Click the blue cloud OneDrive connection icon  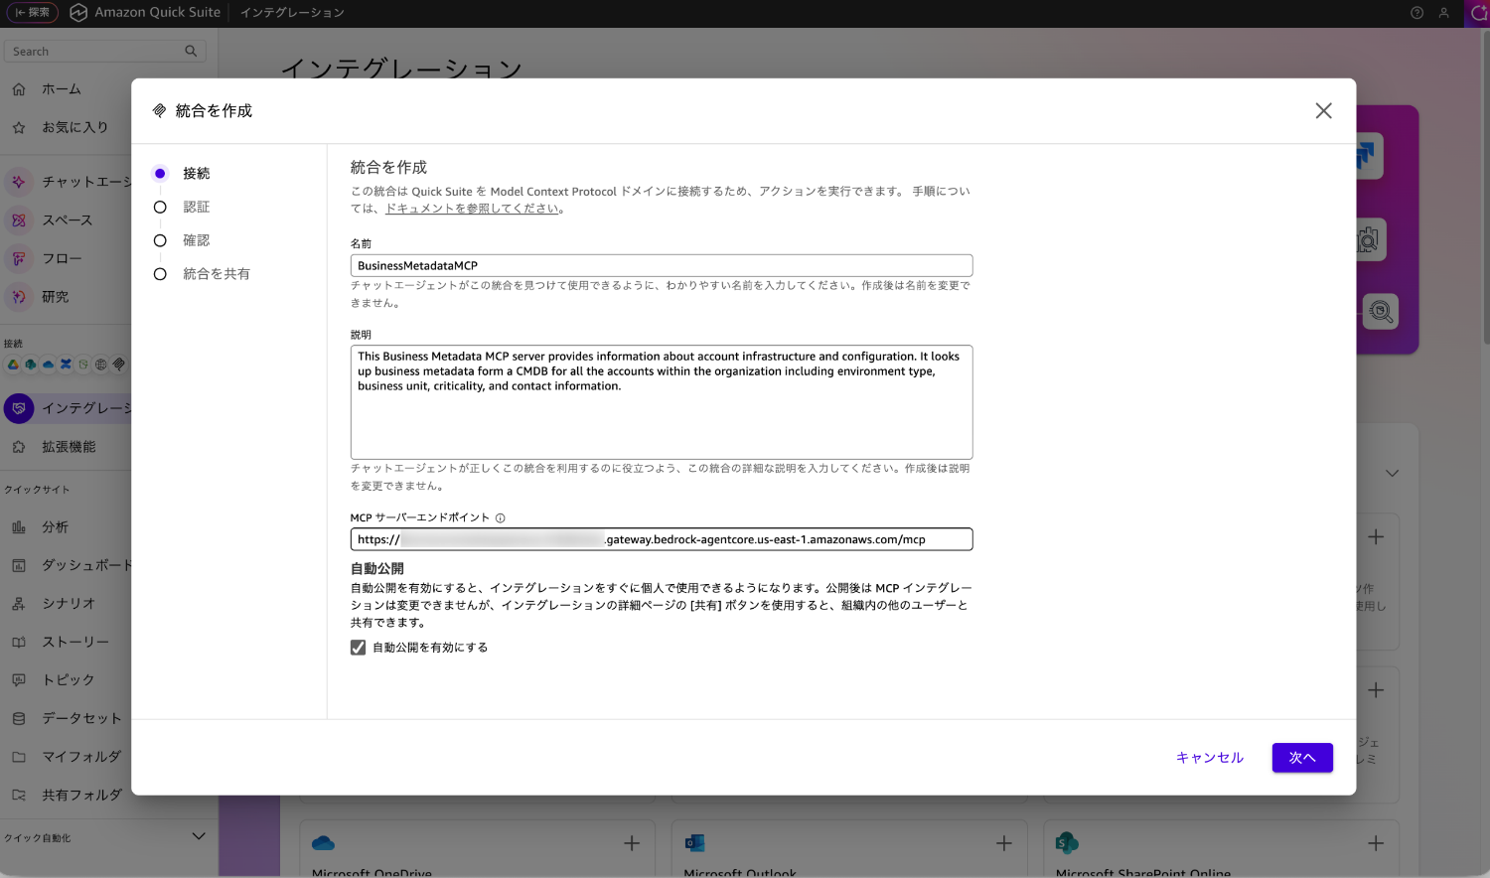click(x=48, y=365)
